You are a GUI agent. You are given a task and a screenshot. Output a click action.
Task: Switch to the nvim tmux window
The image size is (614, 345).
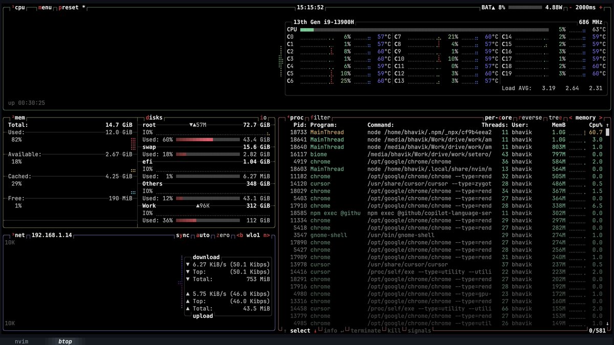pos(21,341)
